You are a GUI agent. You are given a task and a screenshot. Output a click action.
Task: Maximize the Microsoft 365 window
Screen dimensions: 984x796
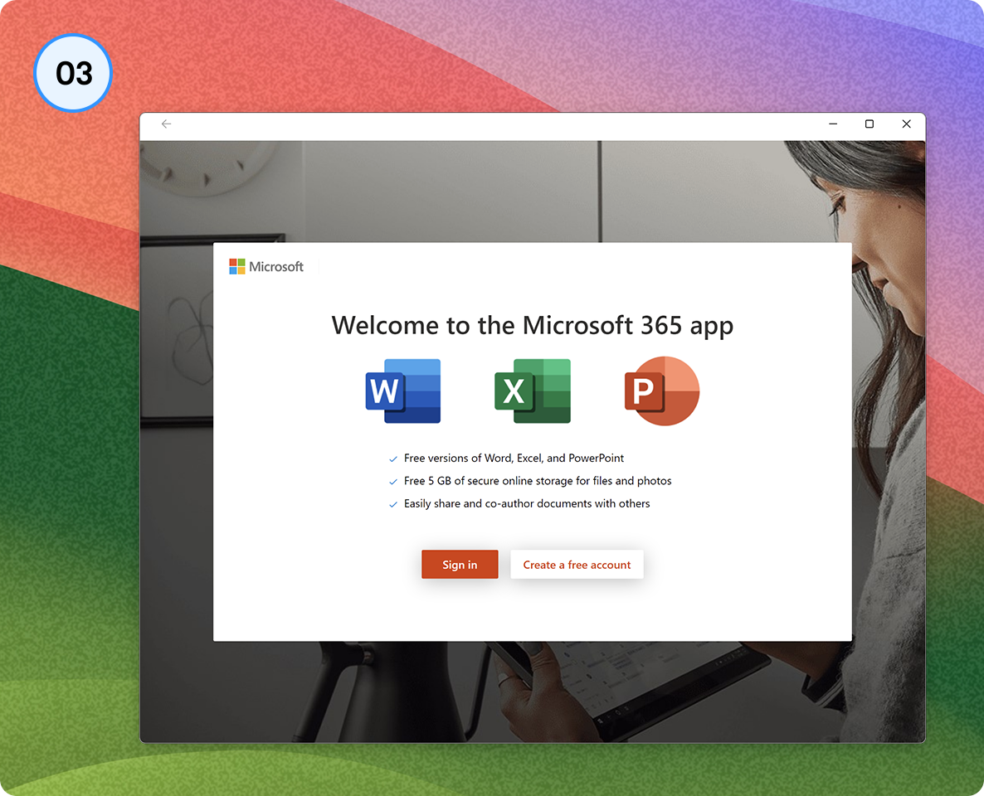tap(870, 124)
